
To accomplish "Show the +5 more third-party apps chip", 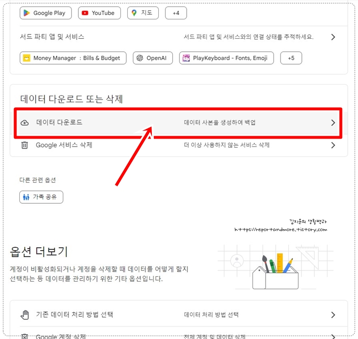I will pyautogui.click(x=291, y=58).
